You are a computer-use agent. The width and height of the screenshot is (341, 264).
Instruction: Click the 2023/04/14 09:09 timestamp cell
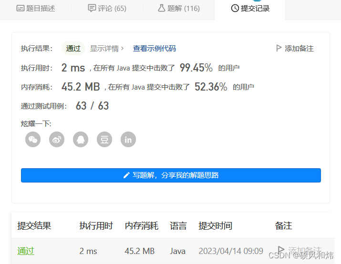click(x=231, y=251)
